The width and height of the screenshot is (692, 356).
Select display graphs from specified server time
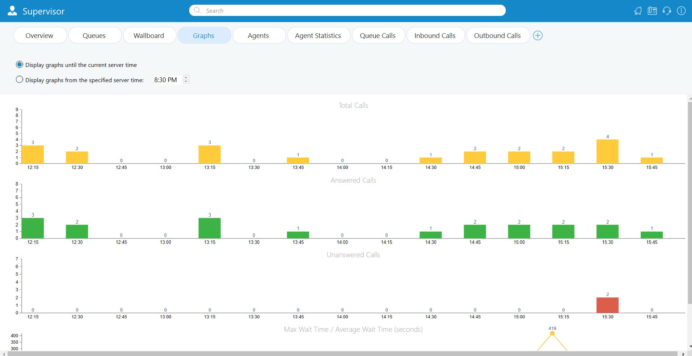(20, 80)
